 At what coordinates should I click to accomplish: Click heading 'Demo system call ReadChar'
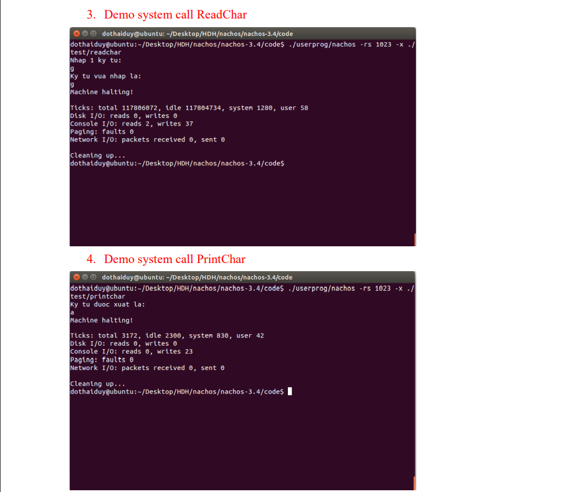coord(175,14)
